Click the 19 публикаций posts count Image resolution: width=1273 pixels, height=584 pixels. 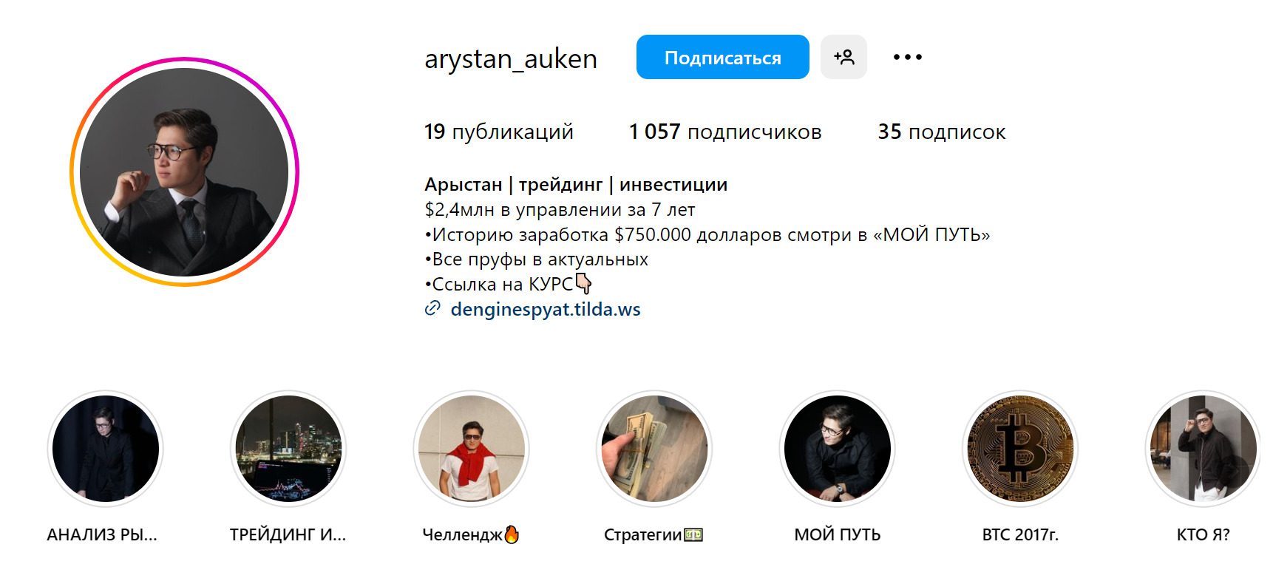point(499,132)
